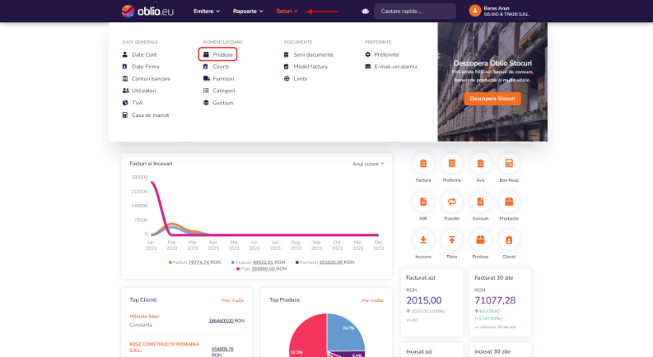Open Model factura
Viewport: 653px width, 357px height.
pyautogui.click(x=306, y=67)
